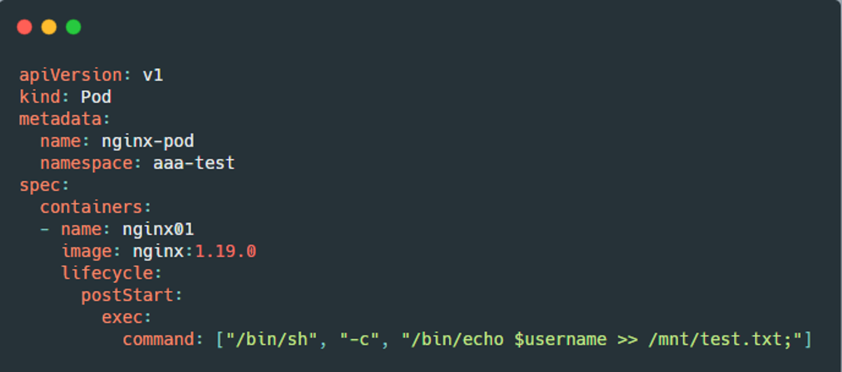The height and width of the screenshot is (372, 842).
Task: Click the containers key
Action: [x=91, y=207]
